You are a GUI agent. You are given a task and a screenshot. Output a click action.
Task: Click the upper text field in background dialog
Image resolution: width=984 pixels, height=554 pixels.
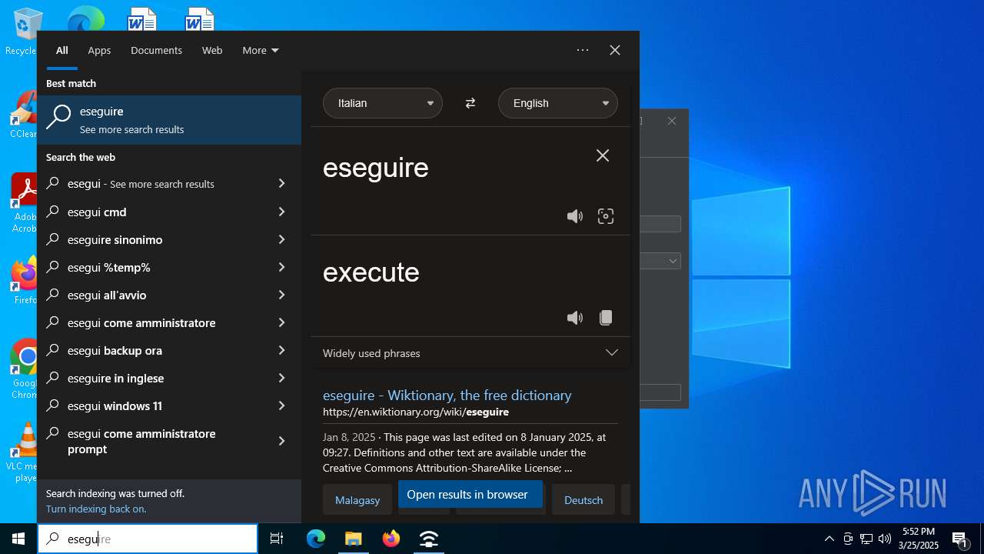661,224
